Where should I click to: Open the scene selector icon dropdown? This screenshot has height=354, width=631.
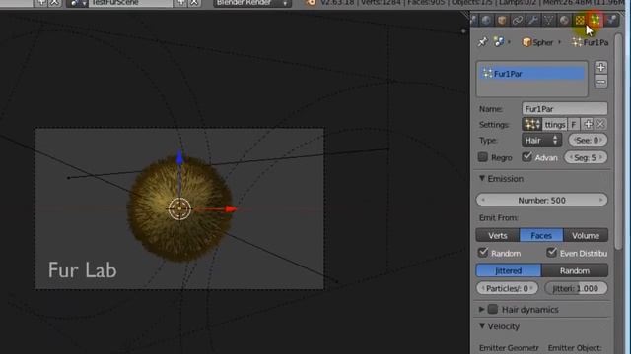coord(77,3)
